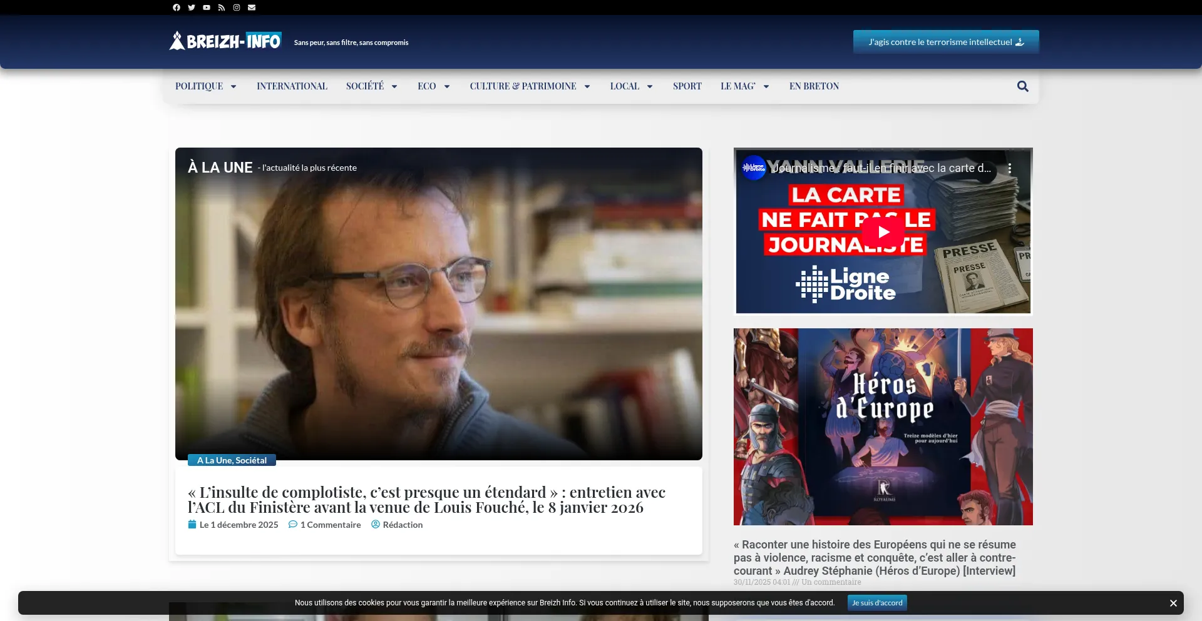Play the Ligne Droite YouTube video

coord(883,232)
